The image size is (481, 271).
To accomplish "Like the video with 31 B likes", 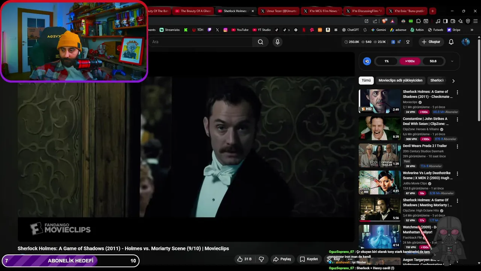I will (x=244, y=259).
